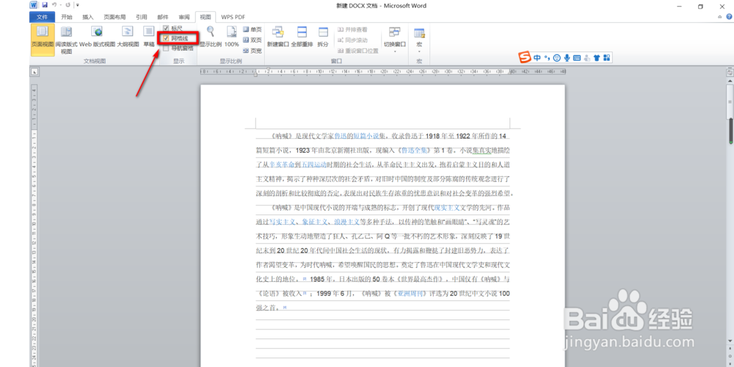Open the Sogou soft keyboard icon
Screen dimensions: 734x367
click(x=577, y=57)
